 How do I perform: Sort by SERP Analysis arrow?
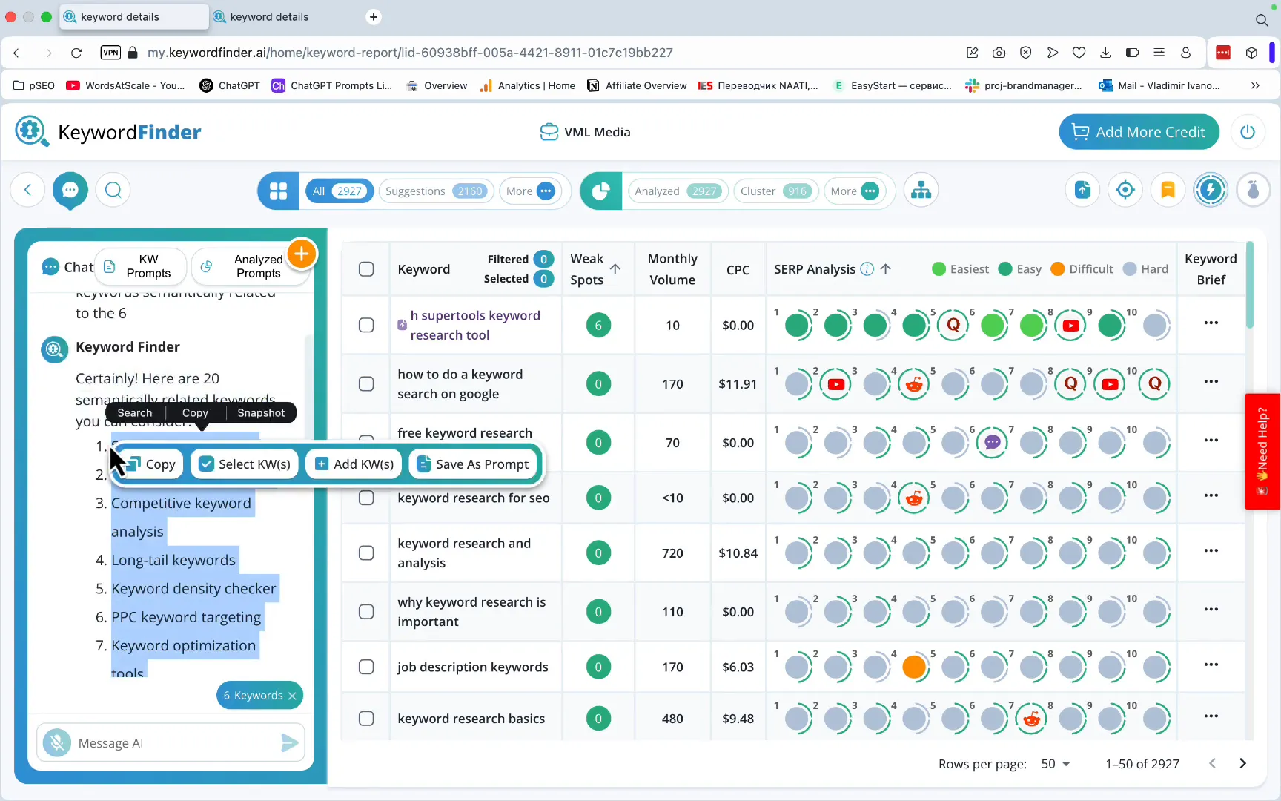[x=886, y=269]
